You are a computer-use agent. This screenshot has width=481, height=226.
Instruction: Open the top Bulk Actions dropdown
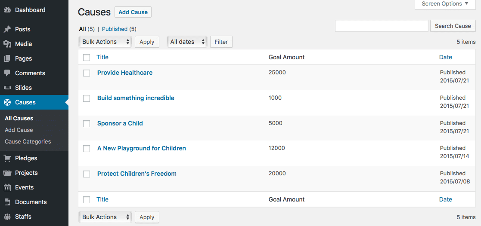click(x=105, y=42)
